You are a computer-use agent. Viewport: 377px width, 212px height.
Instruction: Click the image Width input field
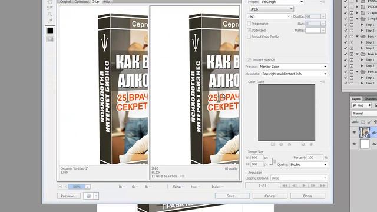tap(257, 157)
